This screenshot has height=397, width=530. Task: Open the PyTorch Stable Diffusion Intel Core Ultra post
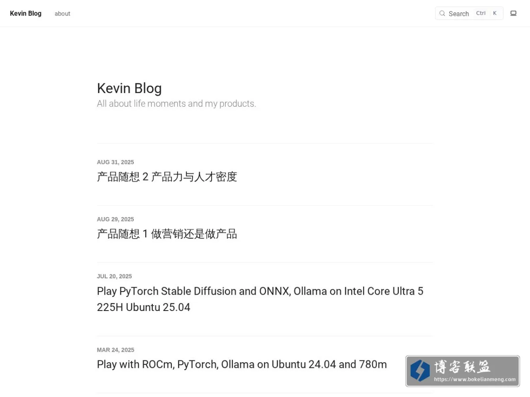point(260,299)
